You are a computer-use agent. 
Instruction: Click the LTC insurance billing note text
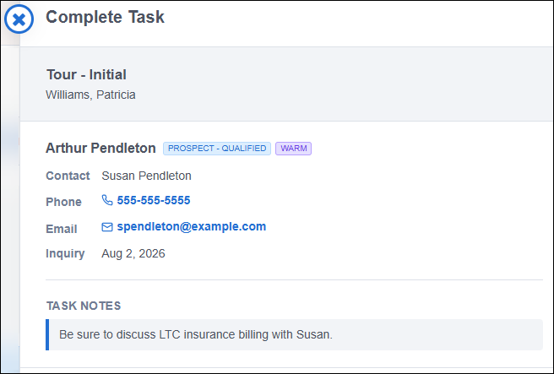point(196,334)
